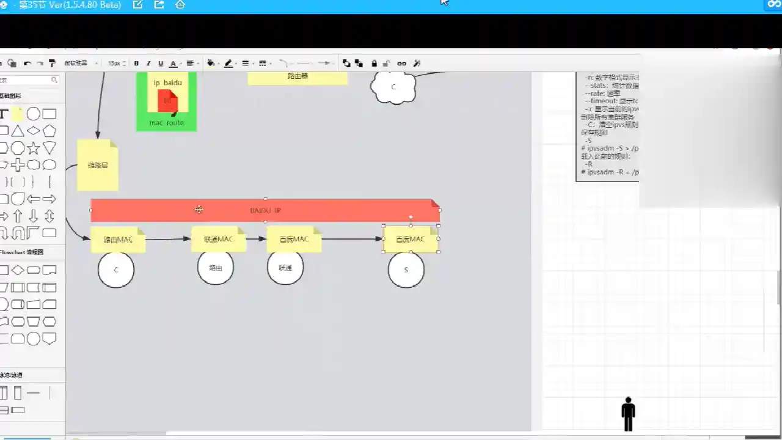The height and width of the screenshot is (440, 782).
Task: Pick the cross plus shape
Action: point(18,165)
